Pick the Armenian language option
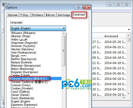This screenshot has width=133, height=108. tap(36, 46)
